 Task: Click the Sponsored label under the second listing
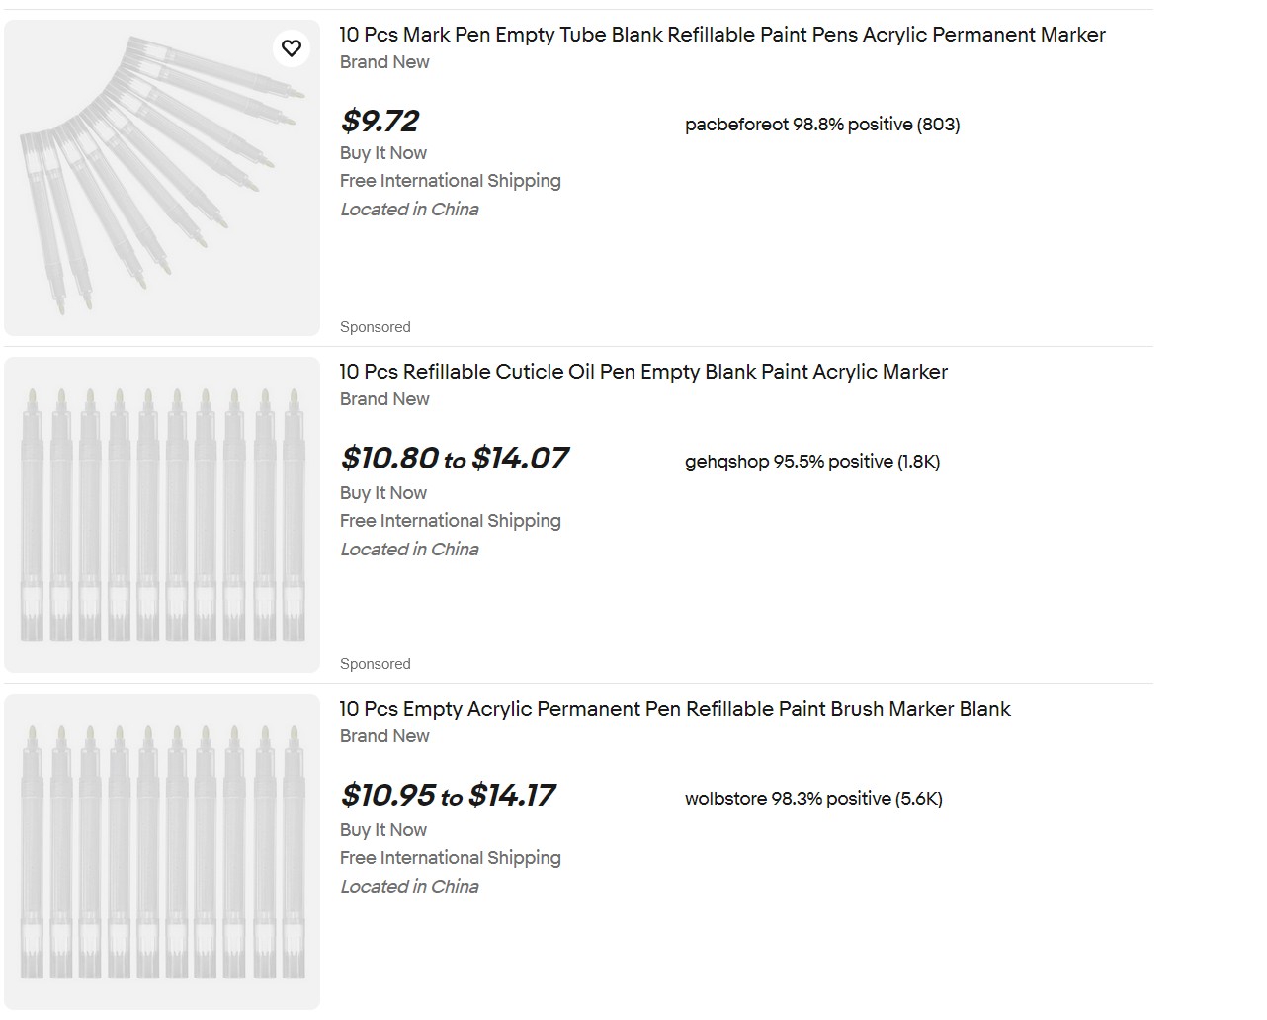[x=375, y=664]
